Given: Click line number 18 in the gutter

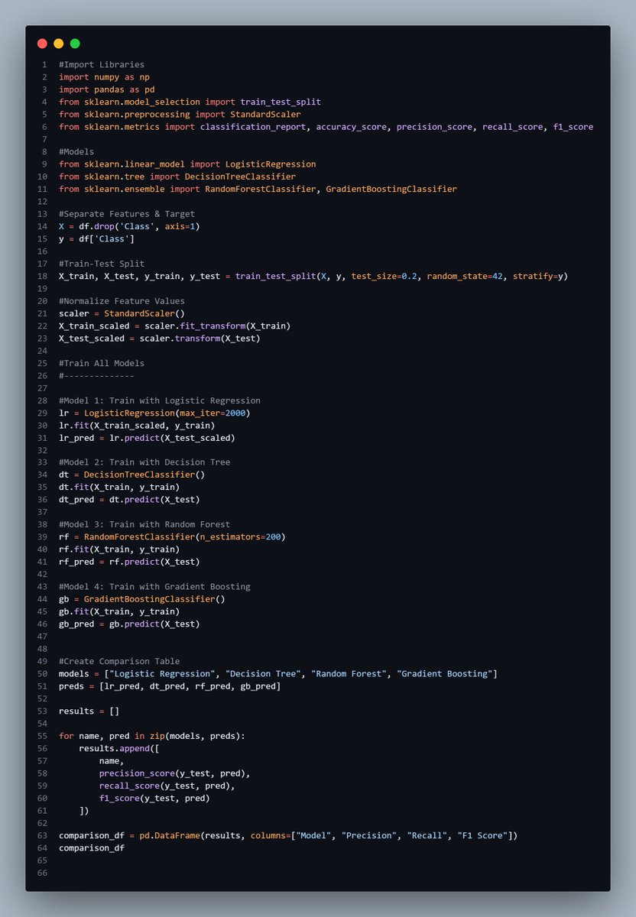Looking at the screenshot, I should tap(42, 276).
